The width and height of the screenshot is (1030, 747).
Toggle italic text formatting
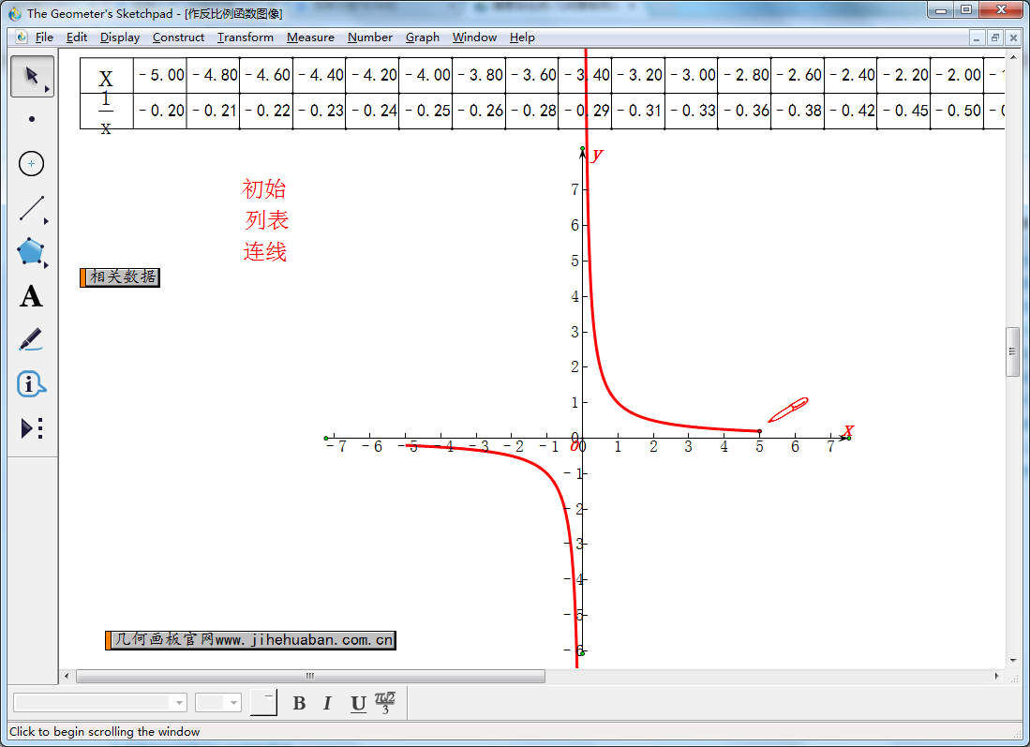click(327, 703)
